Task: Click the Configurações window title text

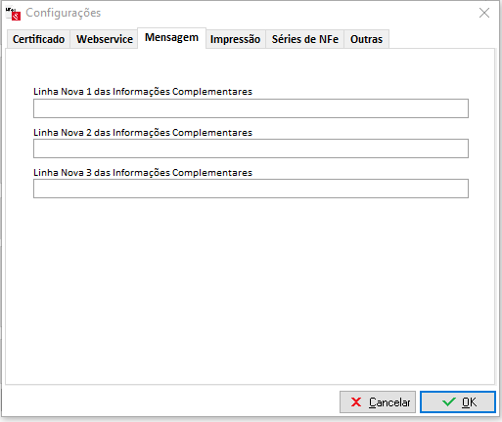Action: point(64,13)
